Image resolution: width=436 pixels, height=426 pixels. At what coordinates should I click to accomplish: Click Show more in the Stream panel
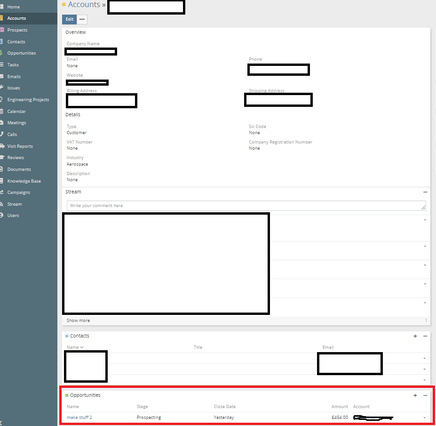tap(78, 321)
